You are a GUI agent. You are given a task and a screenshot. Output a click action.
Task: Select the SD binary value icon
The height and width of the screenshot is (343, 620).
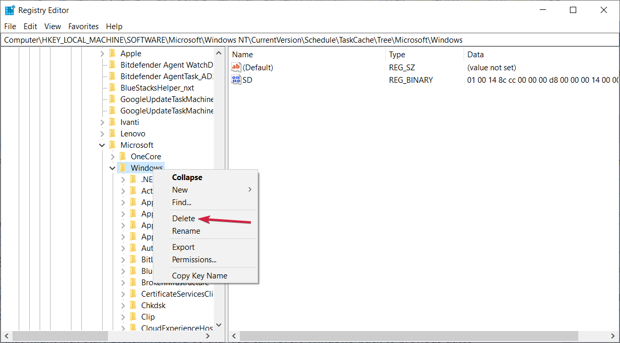point(236,80)
